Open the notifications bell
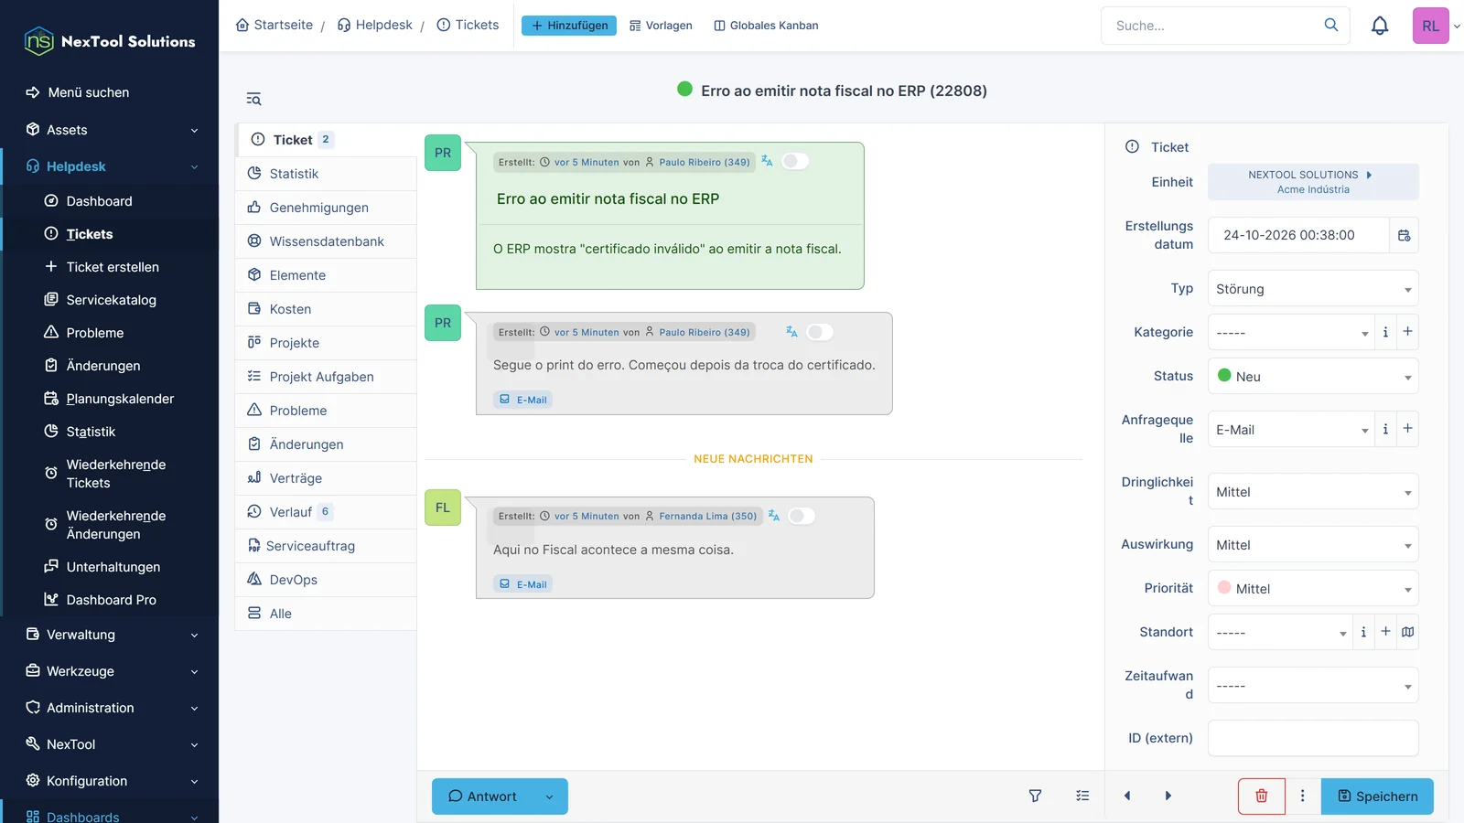Image resolution: width=1464 pixels, height=823 pixels. (x=1380, y=26)
